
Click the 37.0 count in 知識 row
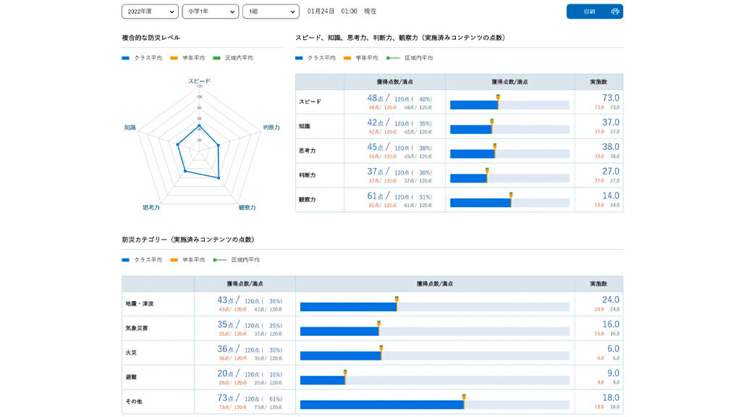611,122
